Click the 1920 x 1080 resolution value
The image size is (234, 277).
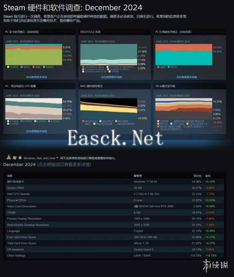141,219
